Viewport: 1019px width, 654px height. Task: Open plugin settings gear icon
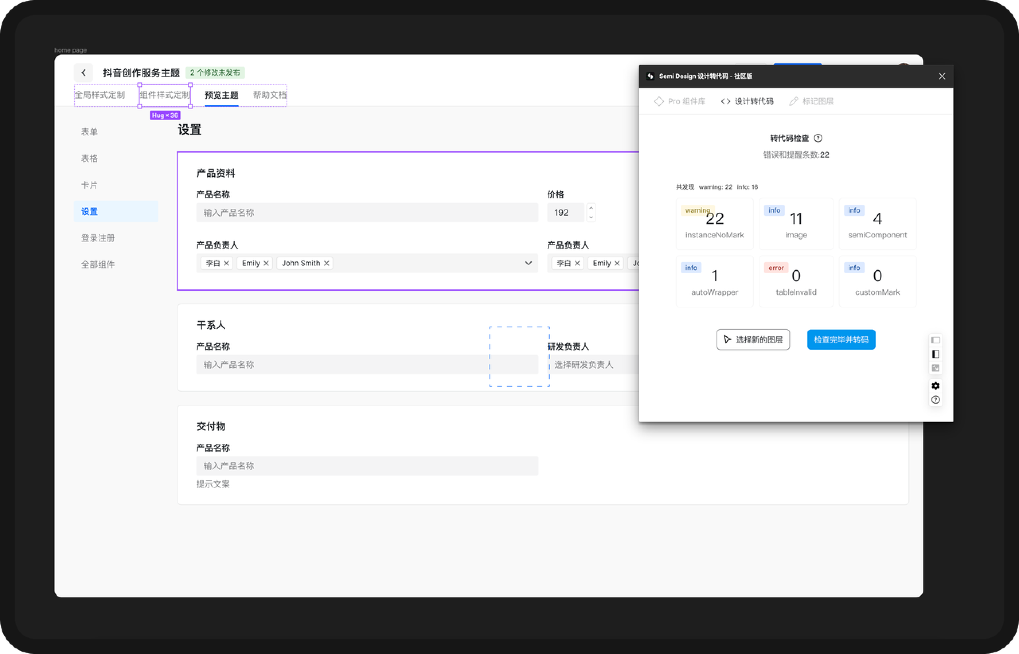click(x=935, y=386)
